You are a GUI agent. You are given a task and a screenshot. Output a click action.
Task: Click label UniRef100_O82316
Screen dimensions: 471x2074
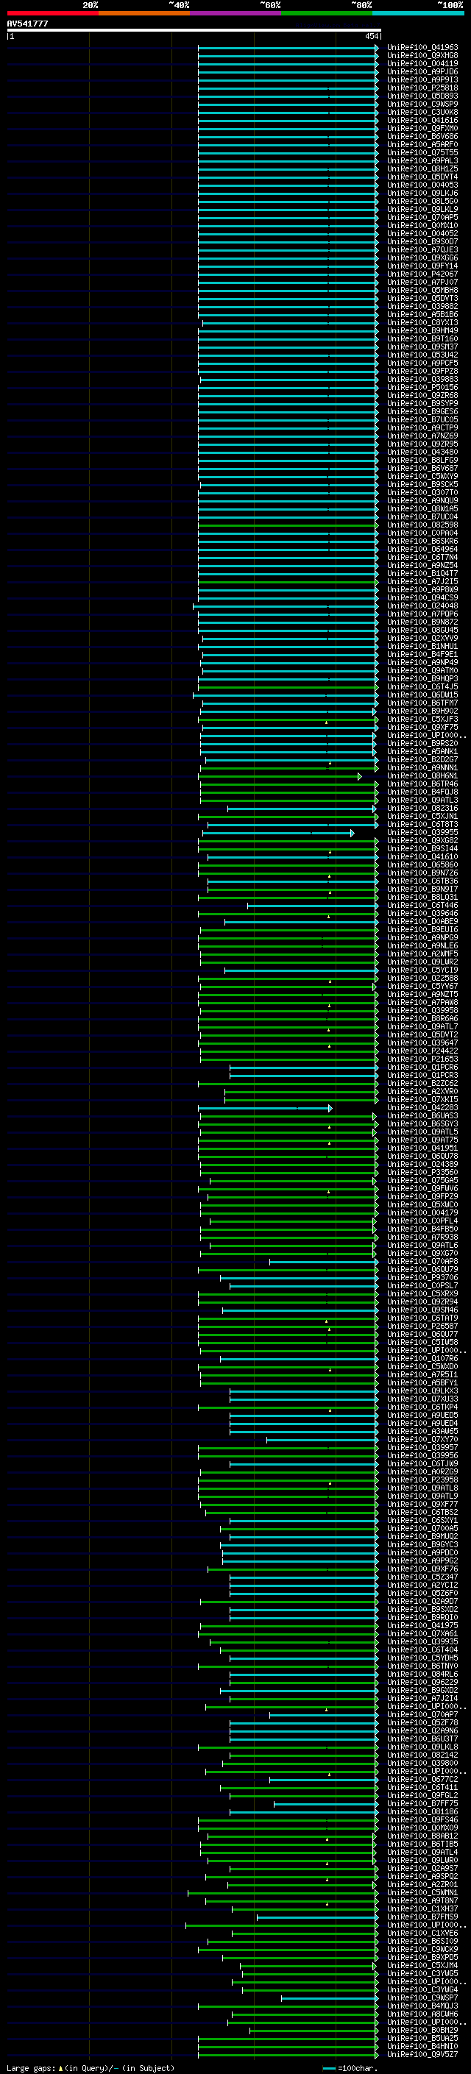[422, 809]
